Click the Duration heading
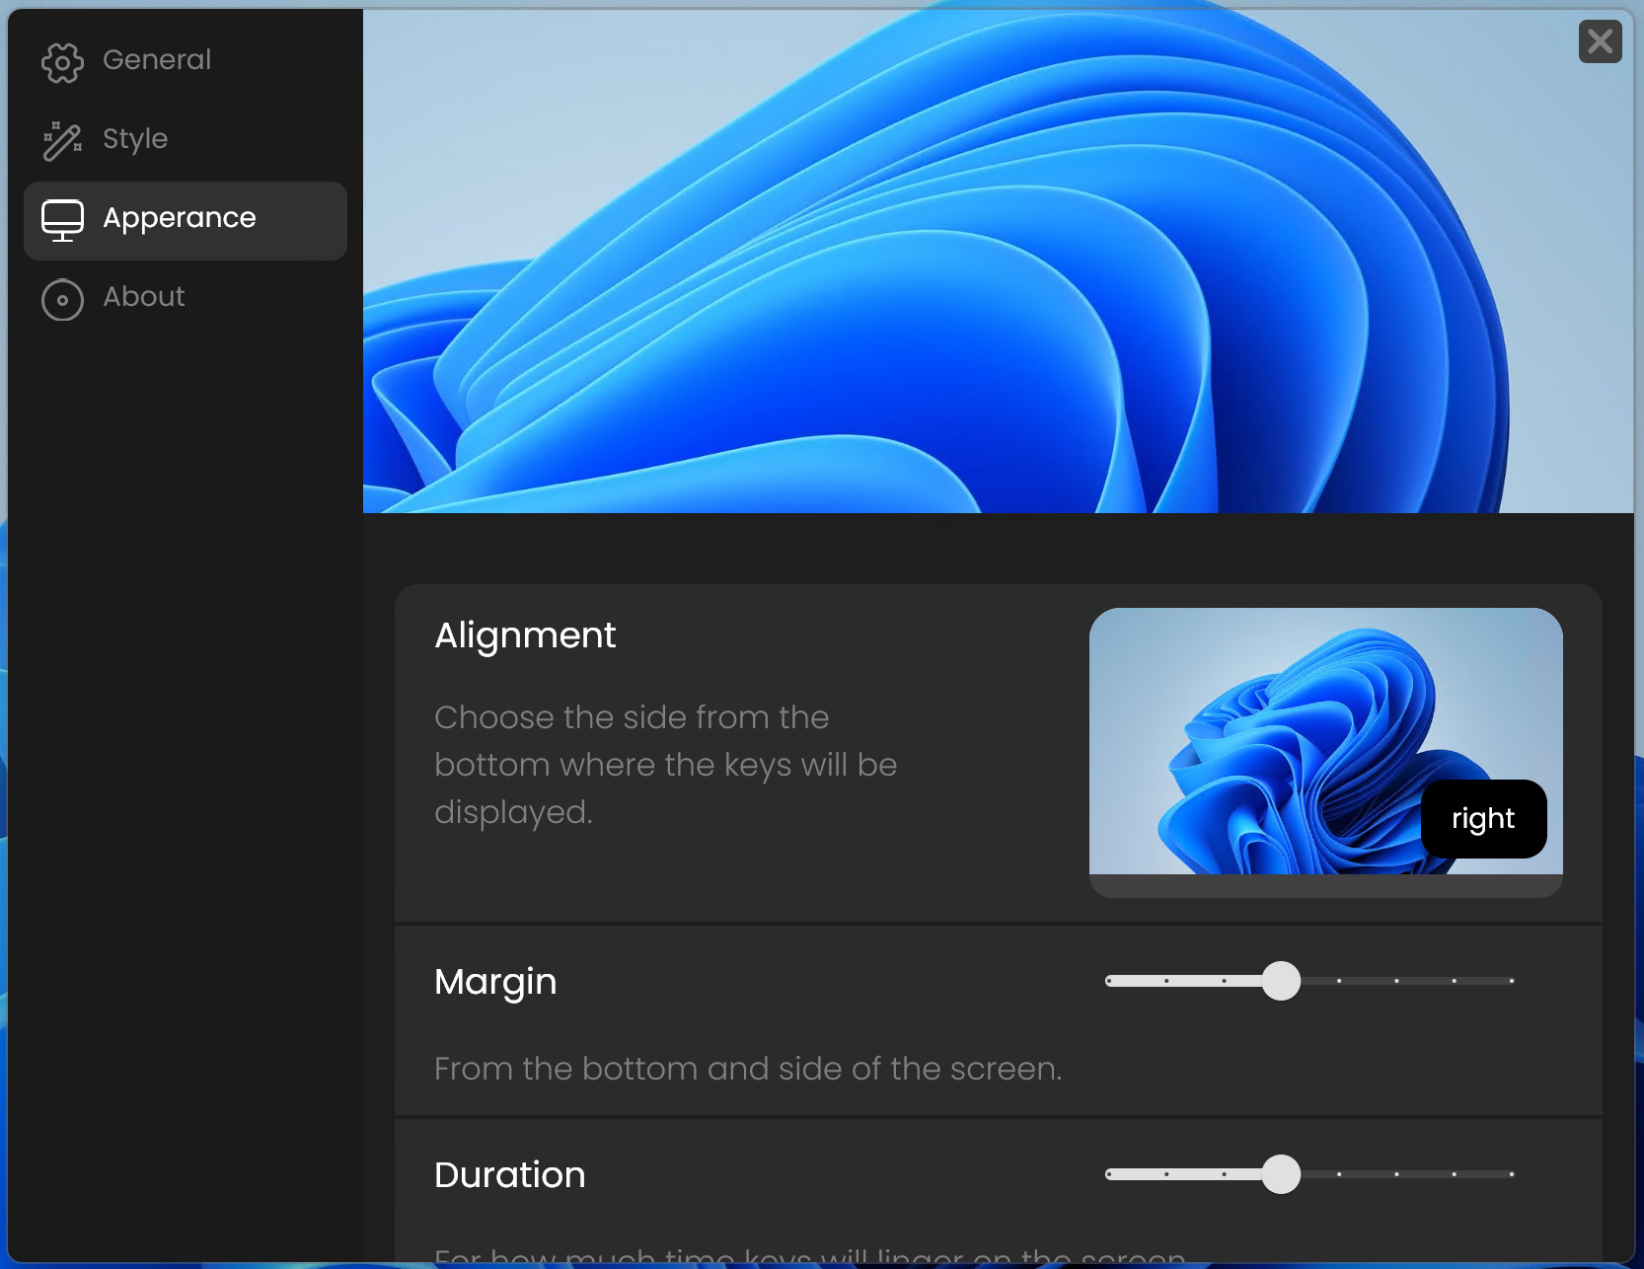 (510, 1174)
